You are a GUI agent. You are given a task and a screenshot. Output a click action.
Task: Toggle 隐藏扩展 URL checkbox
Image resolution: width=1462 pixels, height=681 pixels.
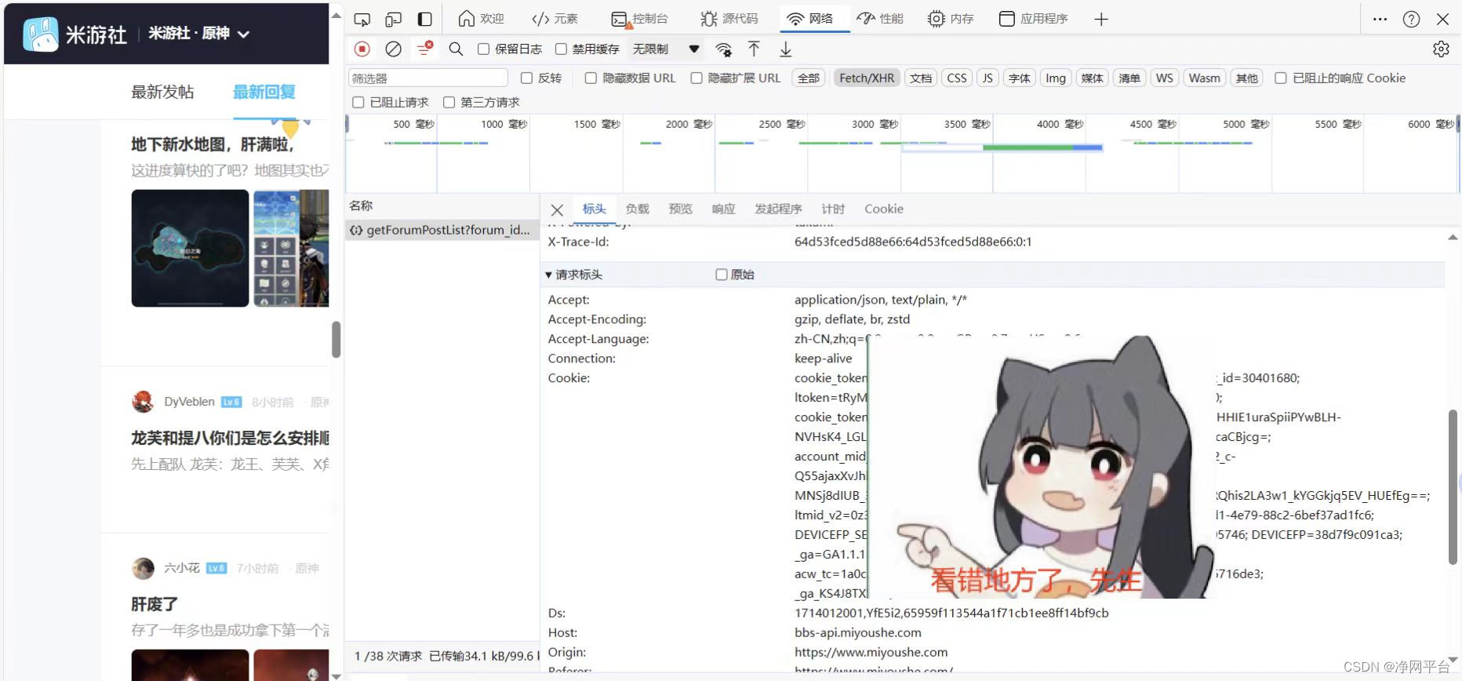696,78
